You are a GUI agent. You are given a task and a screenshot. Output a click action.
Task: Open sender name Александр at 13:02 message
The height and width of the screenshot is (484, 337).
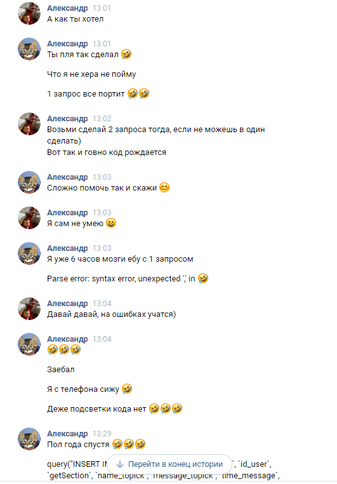[67, 119]
